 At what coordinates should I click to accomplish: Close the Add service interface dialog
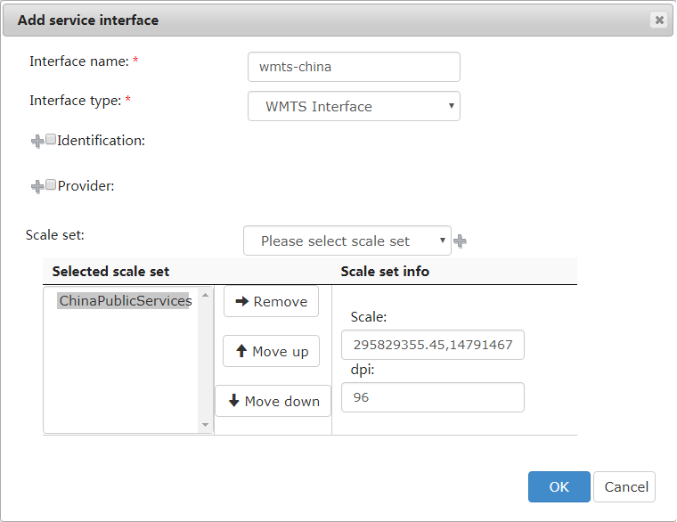click(x=658, y=20)
